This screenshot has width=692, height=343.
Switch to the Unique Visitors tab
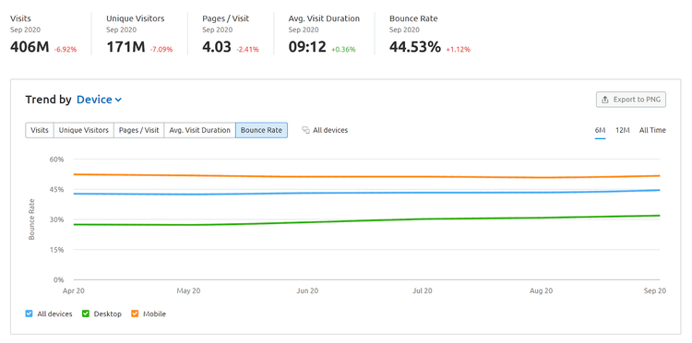click(x=84, y=131)
